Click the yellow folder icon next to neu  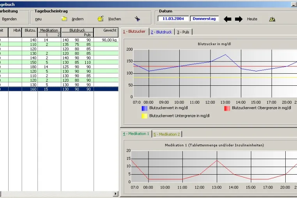click(64, 19)
